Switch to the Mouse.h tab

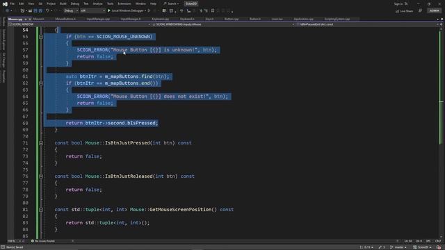[x=39, y=19]
